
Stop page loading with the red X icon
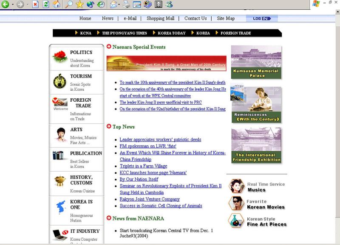[35, 4]
